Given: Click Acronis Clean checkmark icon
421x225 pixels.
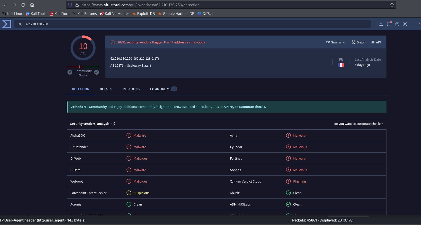Looking at the screenshot, I should (x=129, y=204).
